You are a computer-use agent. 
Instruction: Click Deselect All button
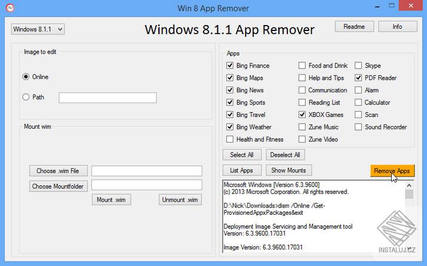coord(285,154)
